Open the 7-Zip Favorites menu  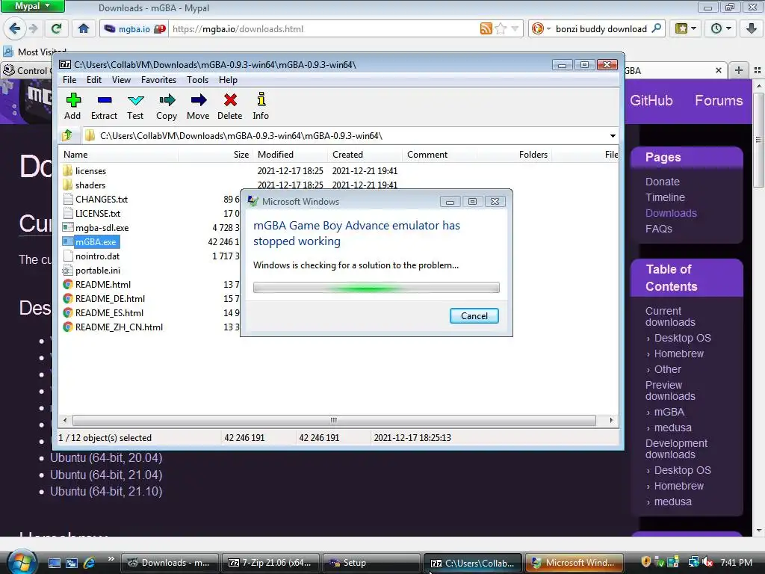click(158, 79)
